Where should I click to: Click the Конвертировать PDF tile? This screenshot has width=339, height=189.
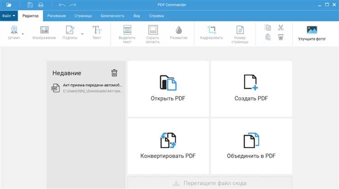168,146
